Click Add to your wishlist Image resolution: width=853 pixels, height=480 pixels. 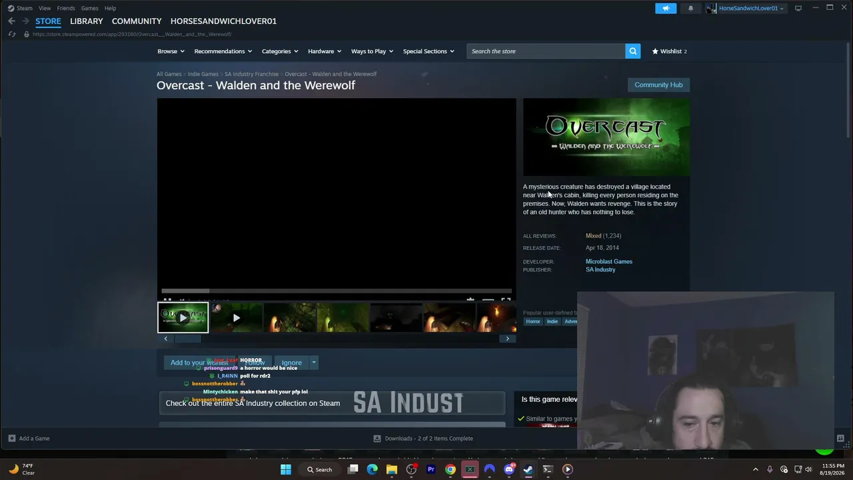pos(199,362)
